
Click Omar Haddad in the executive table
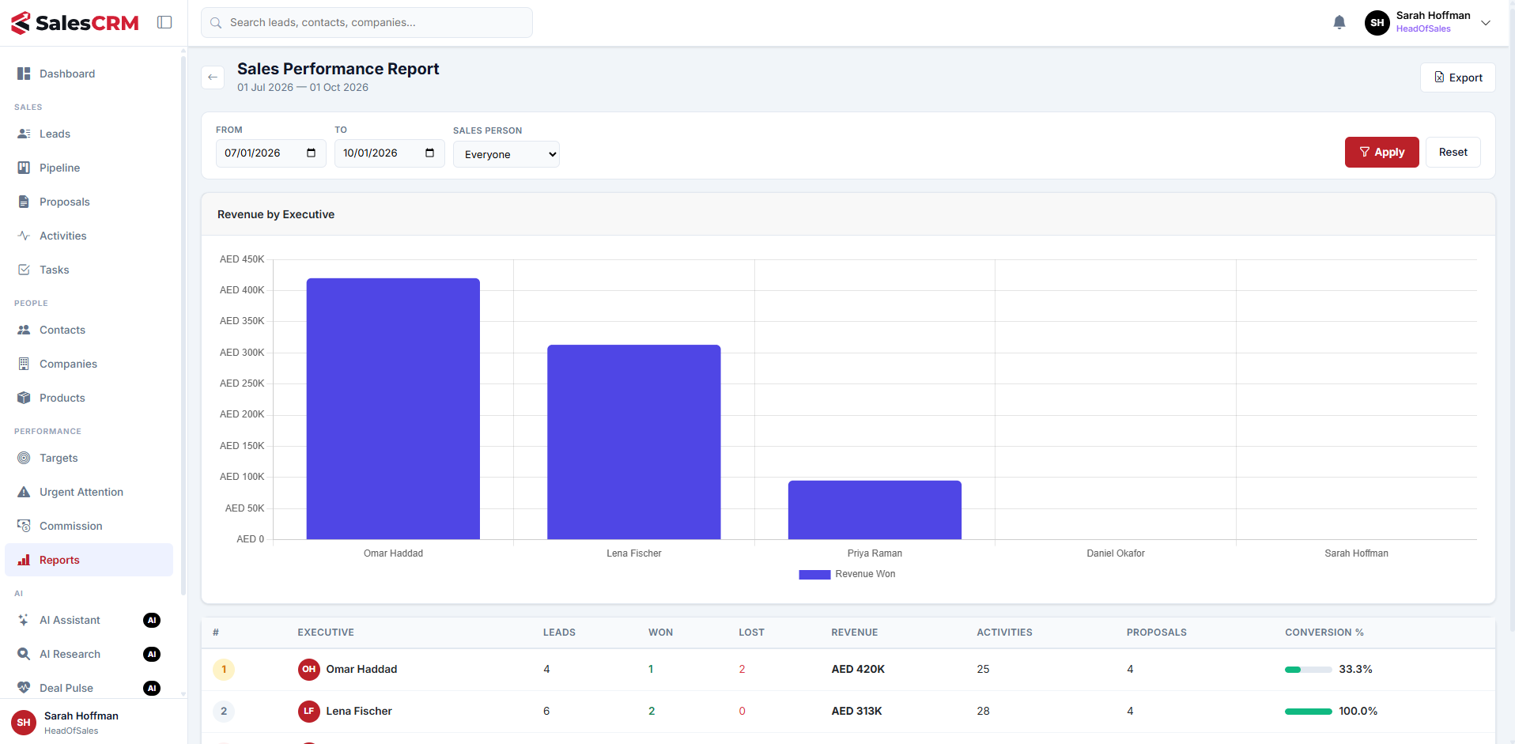(x=361, y=669)
